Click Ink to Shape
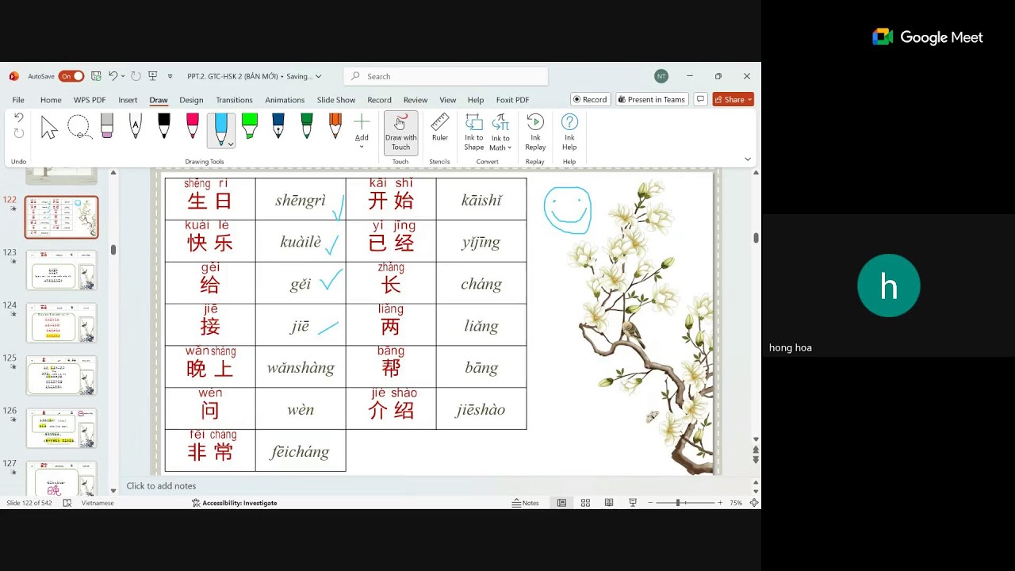1015x571 pixels. (x=474, y=132)
